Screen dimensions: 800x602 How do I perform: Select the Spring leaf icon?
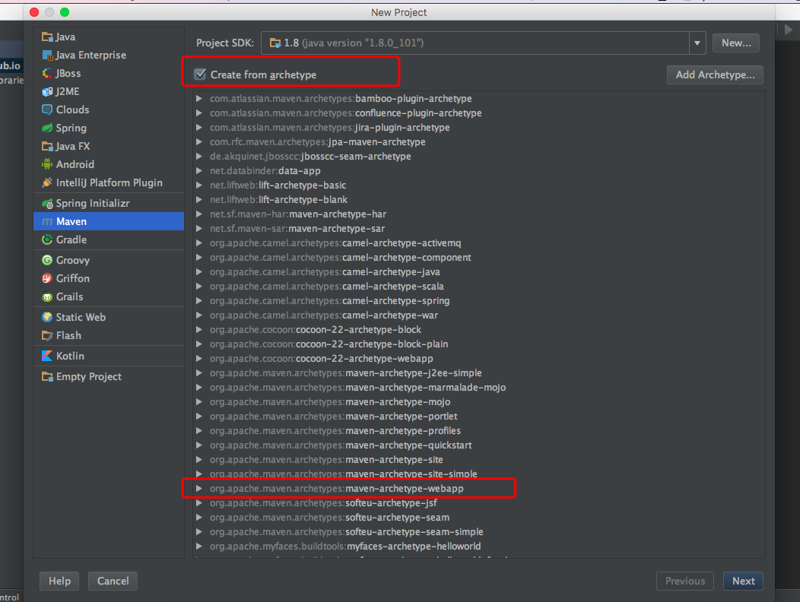47,128
